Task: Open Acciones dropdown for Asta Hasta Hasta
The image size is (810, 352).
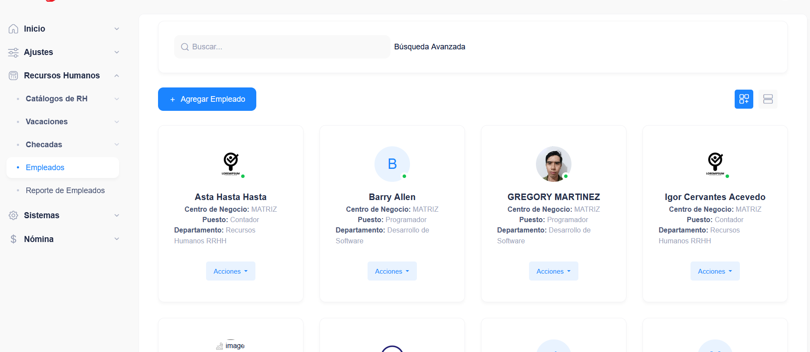Action: tap(231, 271)
